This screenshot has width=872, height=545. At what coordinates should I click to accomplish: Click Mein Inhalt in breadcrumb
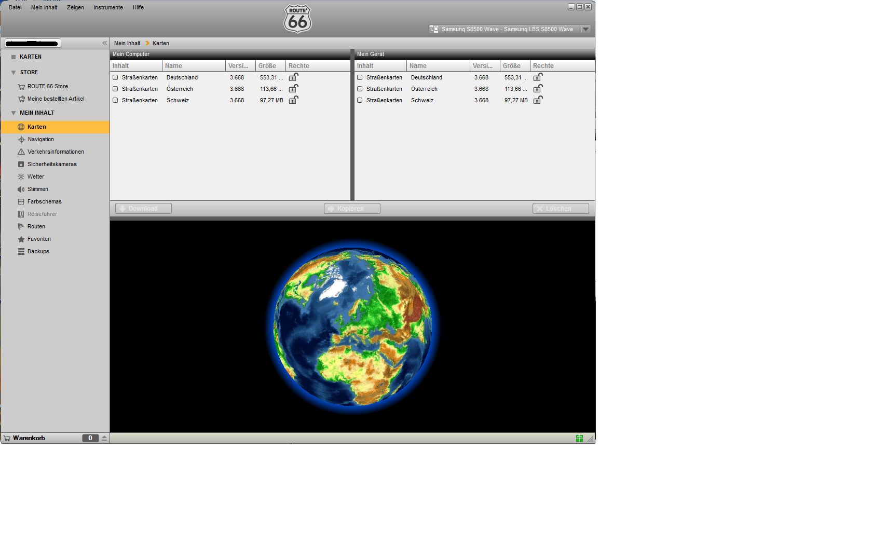point(127,44)
